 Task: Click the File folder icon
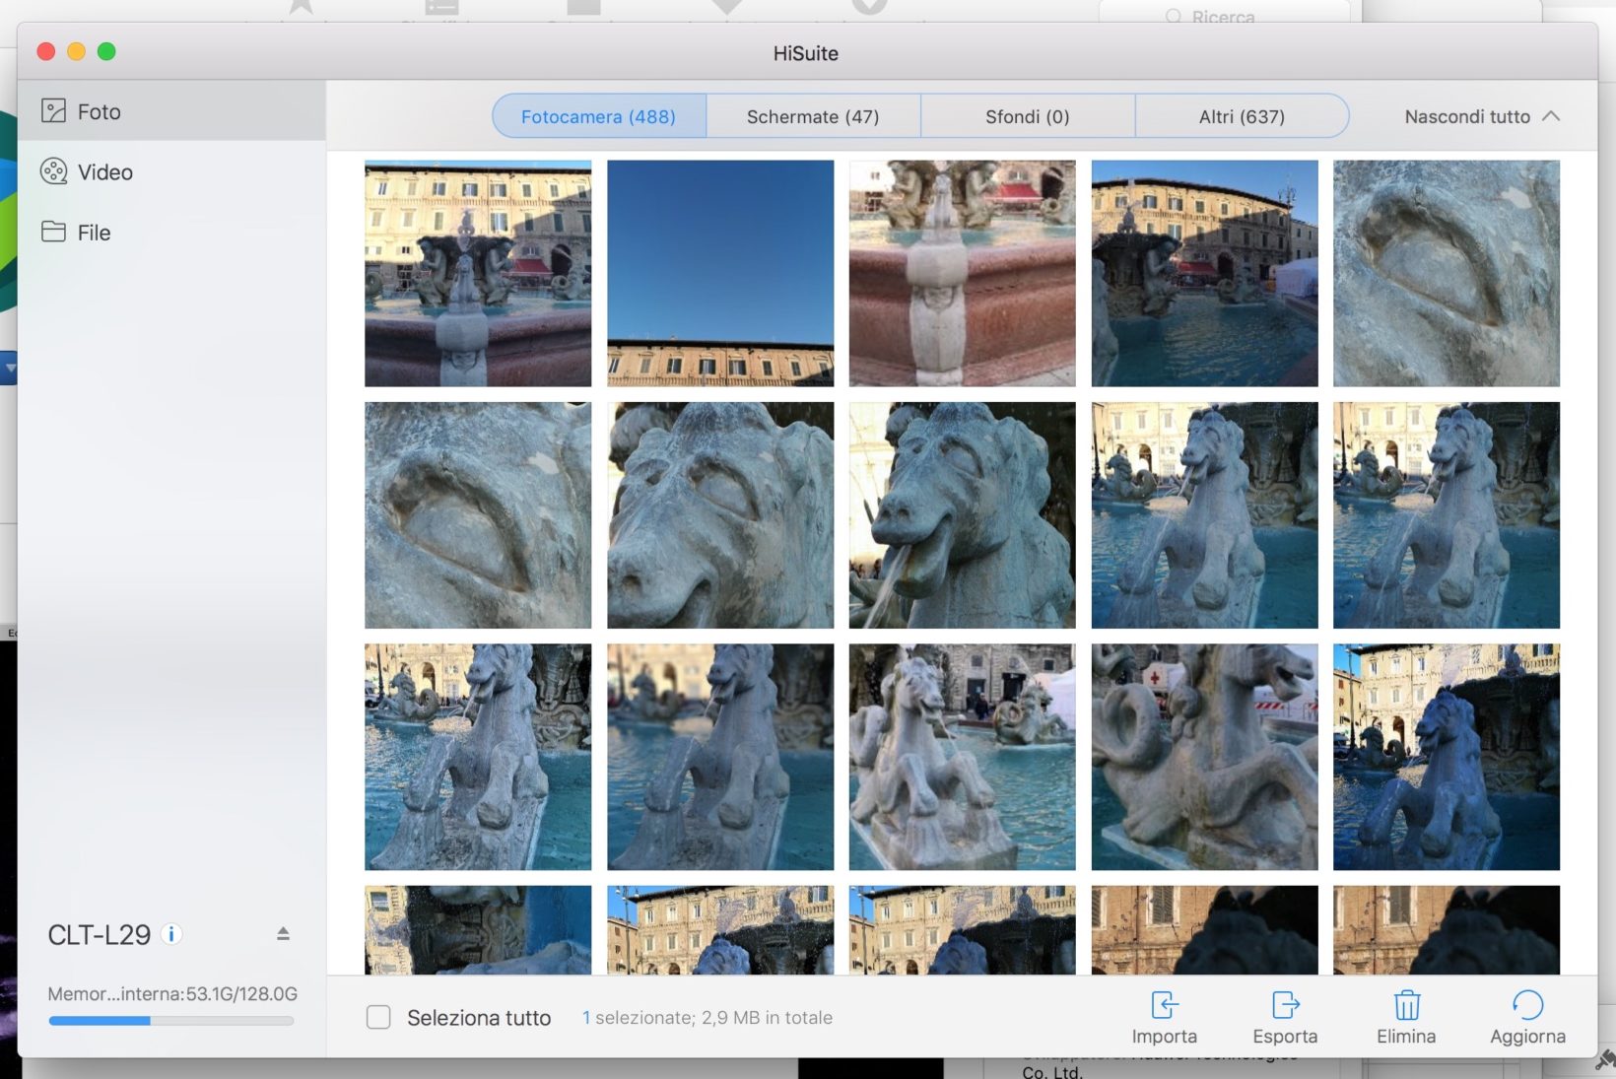click(53, 232)
